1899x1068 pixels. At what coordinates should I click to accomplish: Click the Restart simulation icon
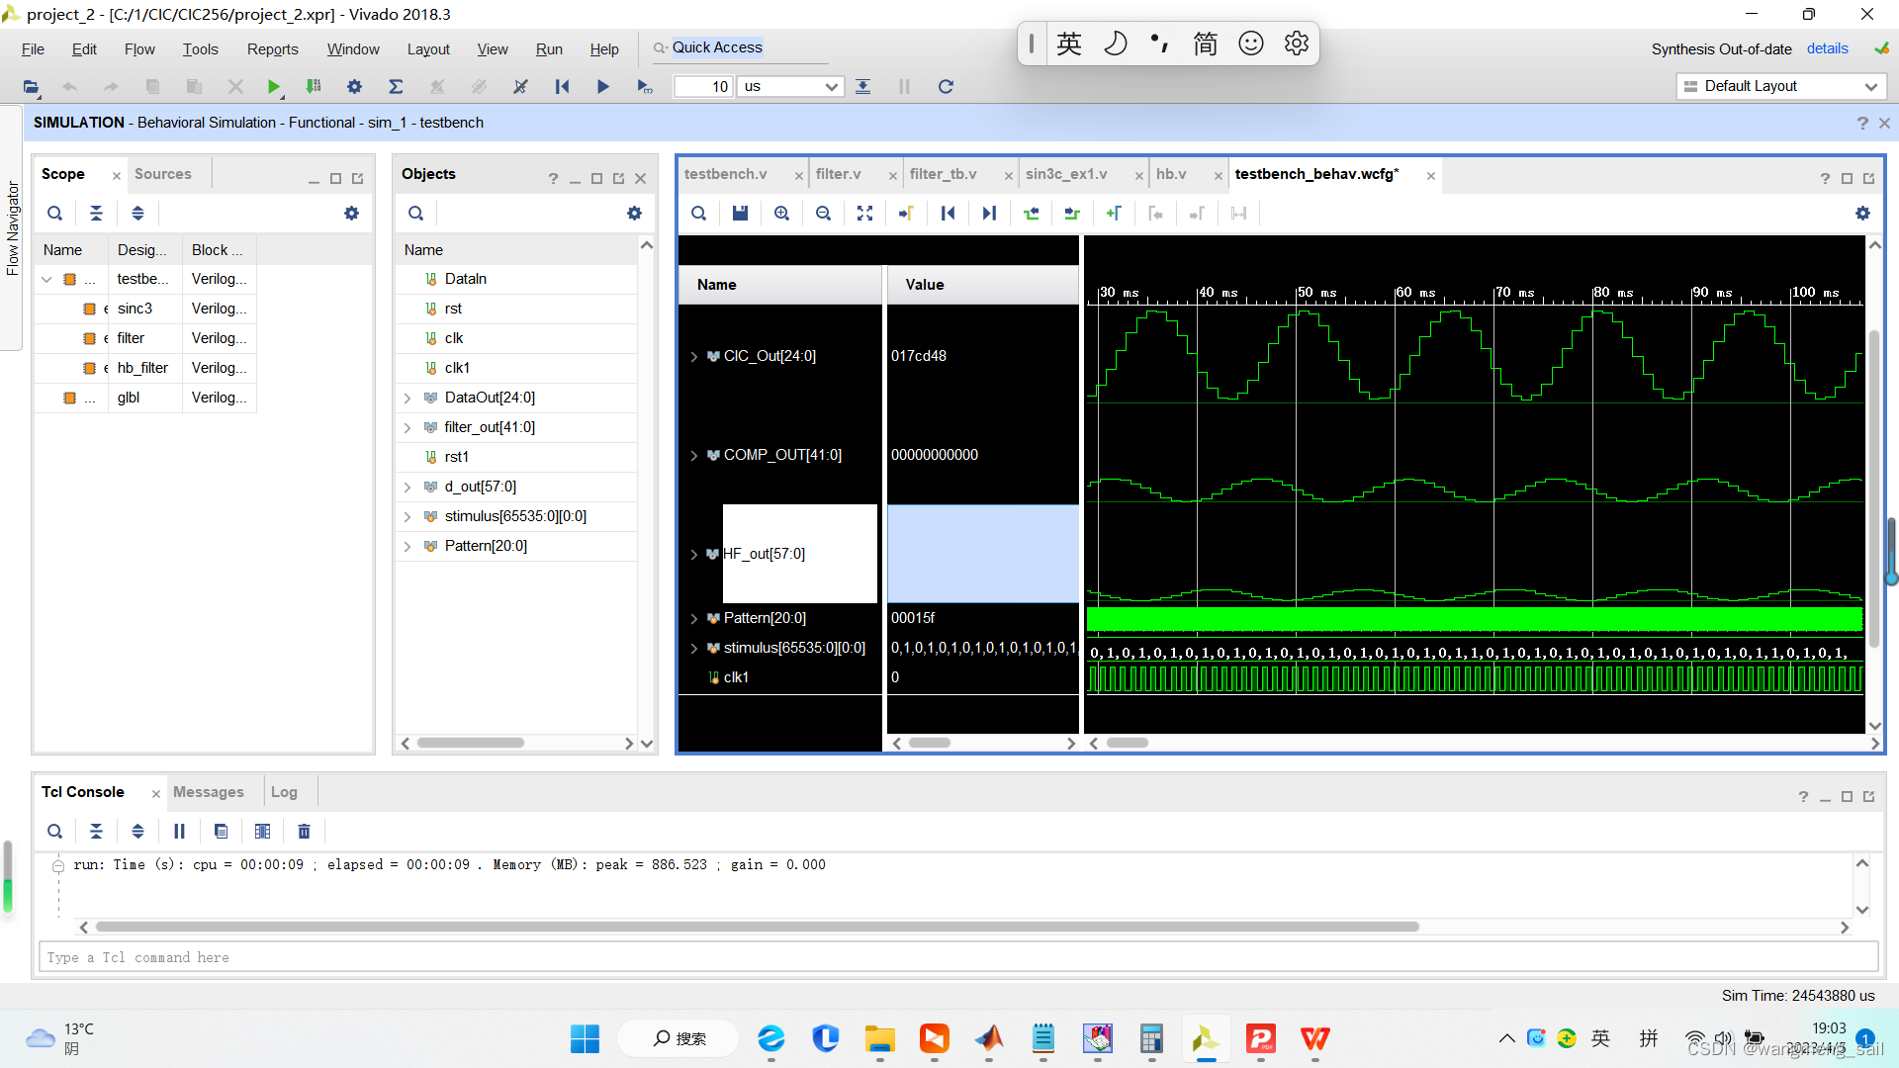point(562,87)
